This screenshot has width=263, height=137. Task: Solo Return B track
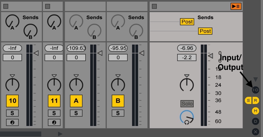click(118, 113)
